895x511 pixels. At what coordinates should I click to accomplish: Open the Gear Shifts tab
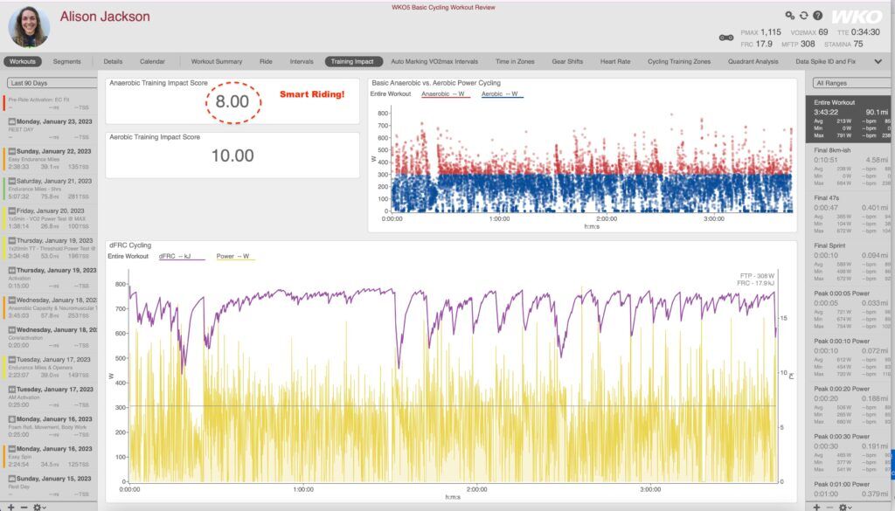567,62
